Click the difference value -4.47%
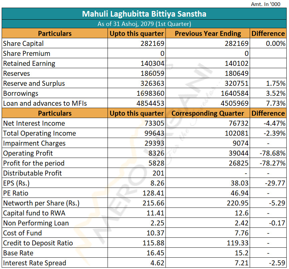289x269 pixels. coord(274,123)
